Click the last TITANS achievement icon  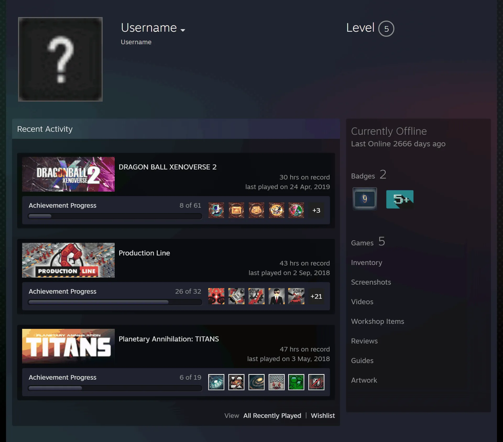click(x=316, y=382)
